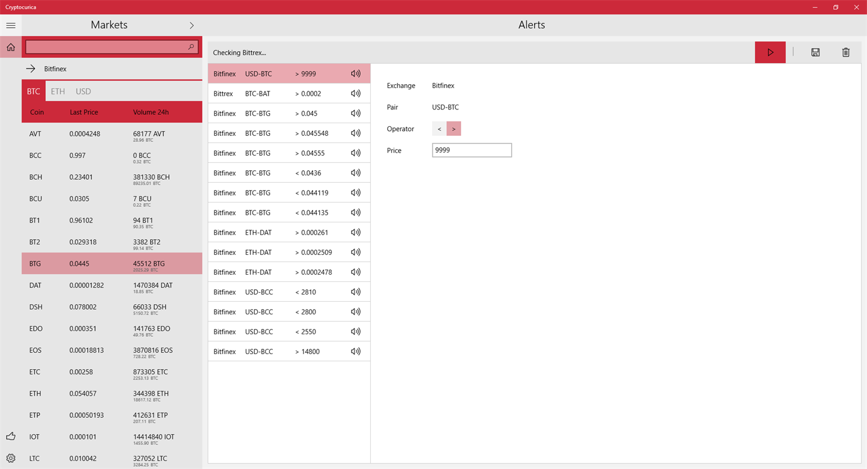Screen dimensions: 867x469
Task: Expand Markets panel with the chevron
Action: click(191, 25)
